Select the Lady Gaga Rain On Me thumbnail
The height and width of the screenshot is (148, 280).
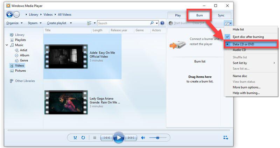click(66, 102)
